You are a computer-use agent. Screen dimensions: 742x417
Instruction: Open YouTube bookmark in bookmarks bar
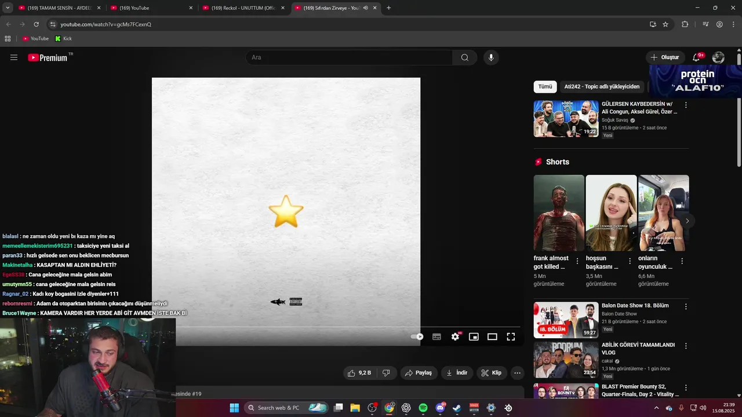[35, 39]
